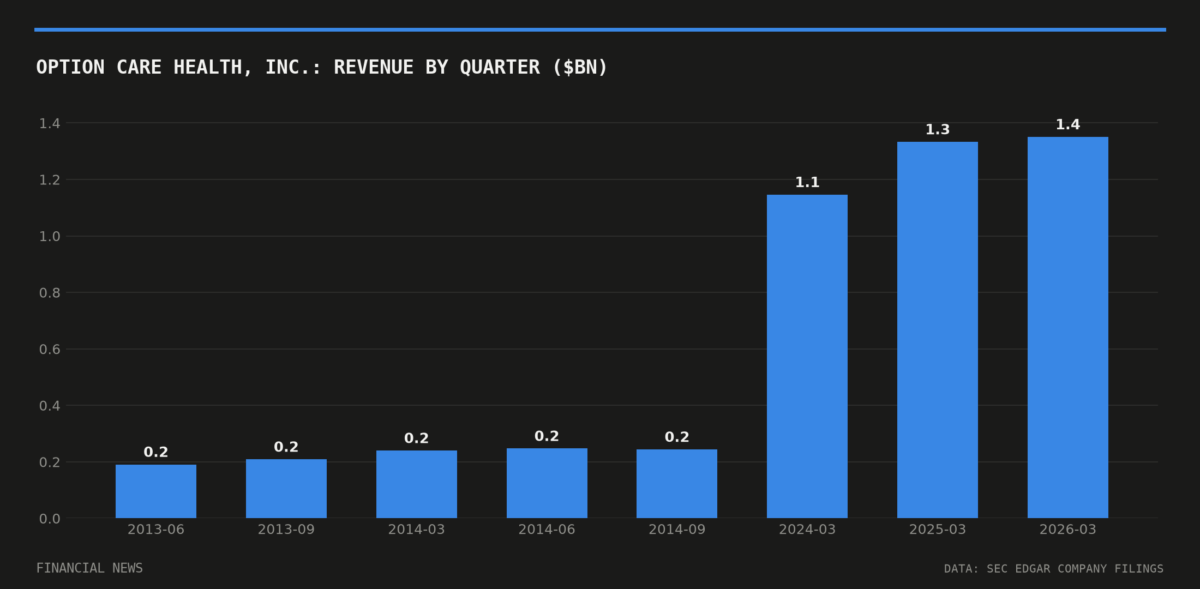Click the 0.8 y-axis tick label
This screenshot has height=589, width=1200.
[x=50, y=293]
